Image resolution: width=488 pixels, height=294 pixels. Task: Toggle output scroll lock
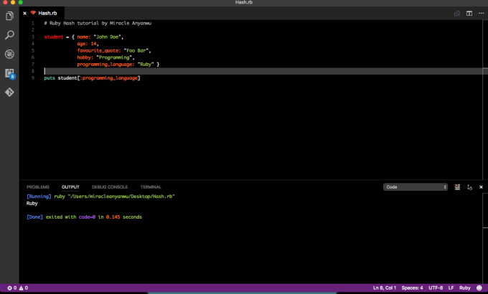click(469, 186)
